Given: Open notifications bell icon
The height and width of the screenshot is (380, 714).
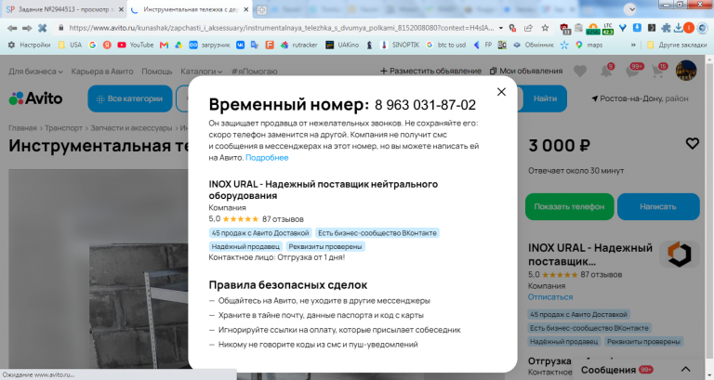Looking at the screenshot, I should (606, 71).
